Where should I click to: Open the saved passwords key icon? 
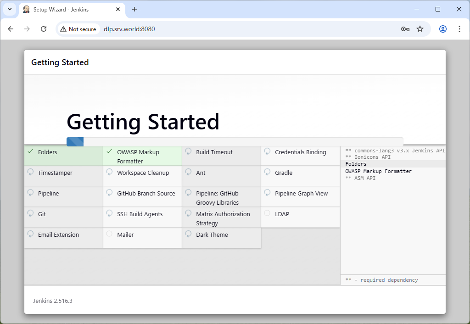405,29
